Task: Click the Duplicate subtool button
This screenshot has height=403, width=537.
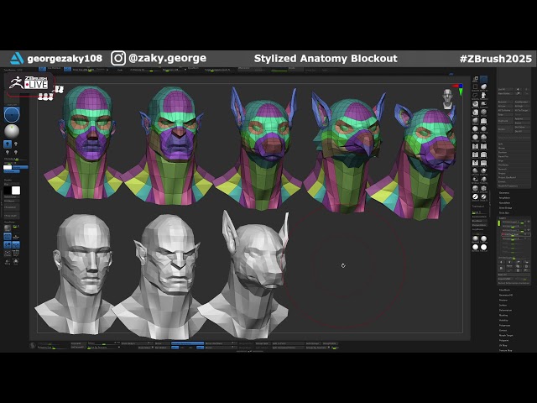Action: point(505,121)
